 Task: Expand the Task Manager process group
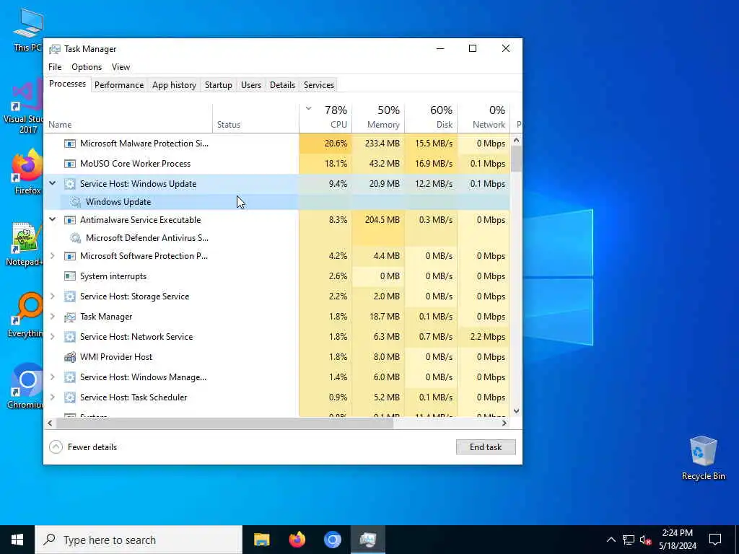52,317
